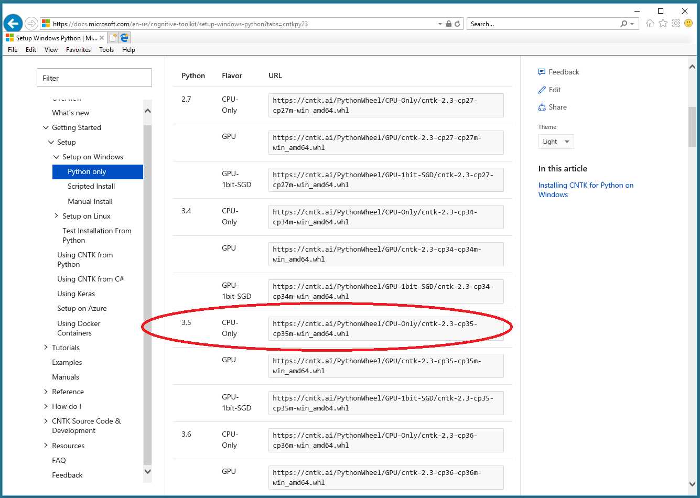This screenshot has width=700, height=498.
Task: Click the Python 2.7 CPU-Only wheel URL
Action: click(x=386, y=105)
